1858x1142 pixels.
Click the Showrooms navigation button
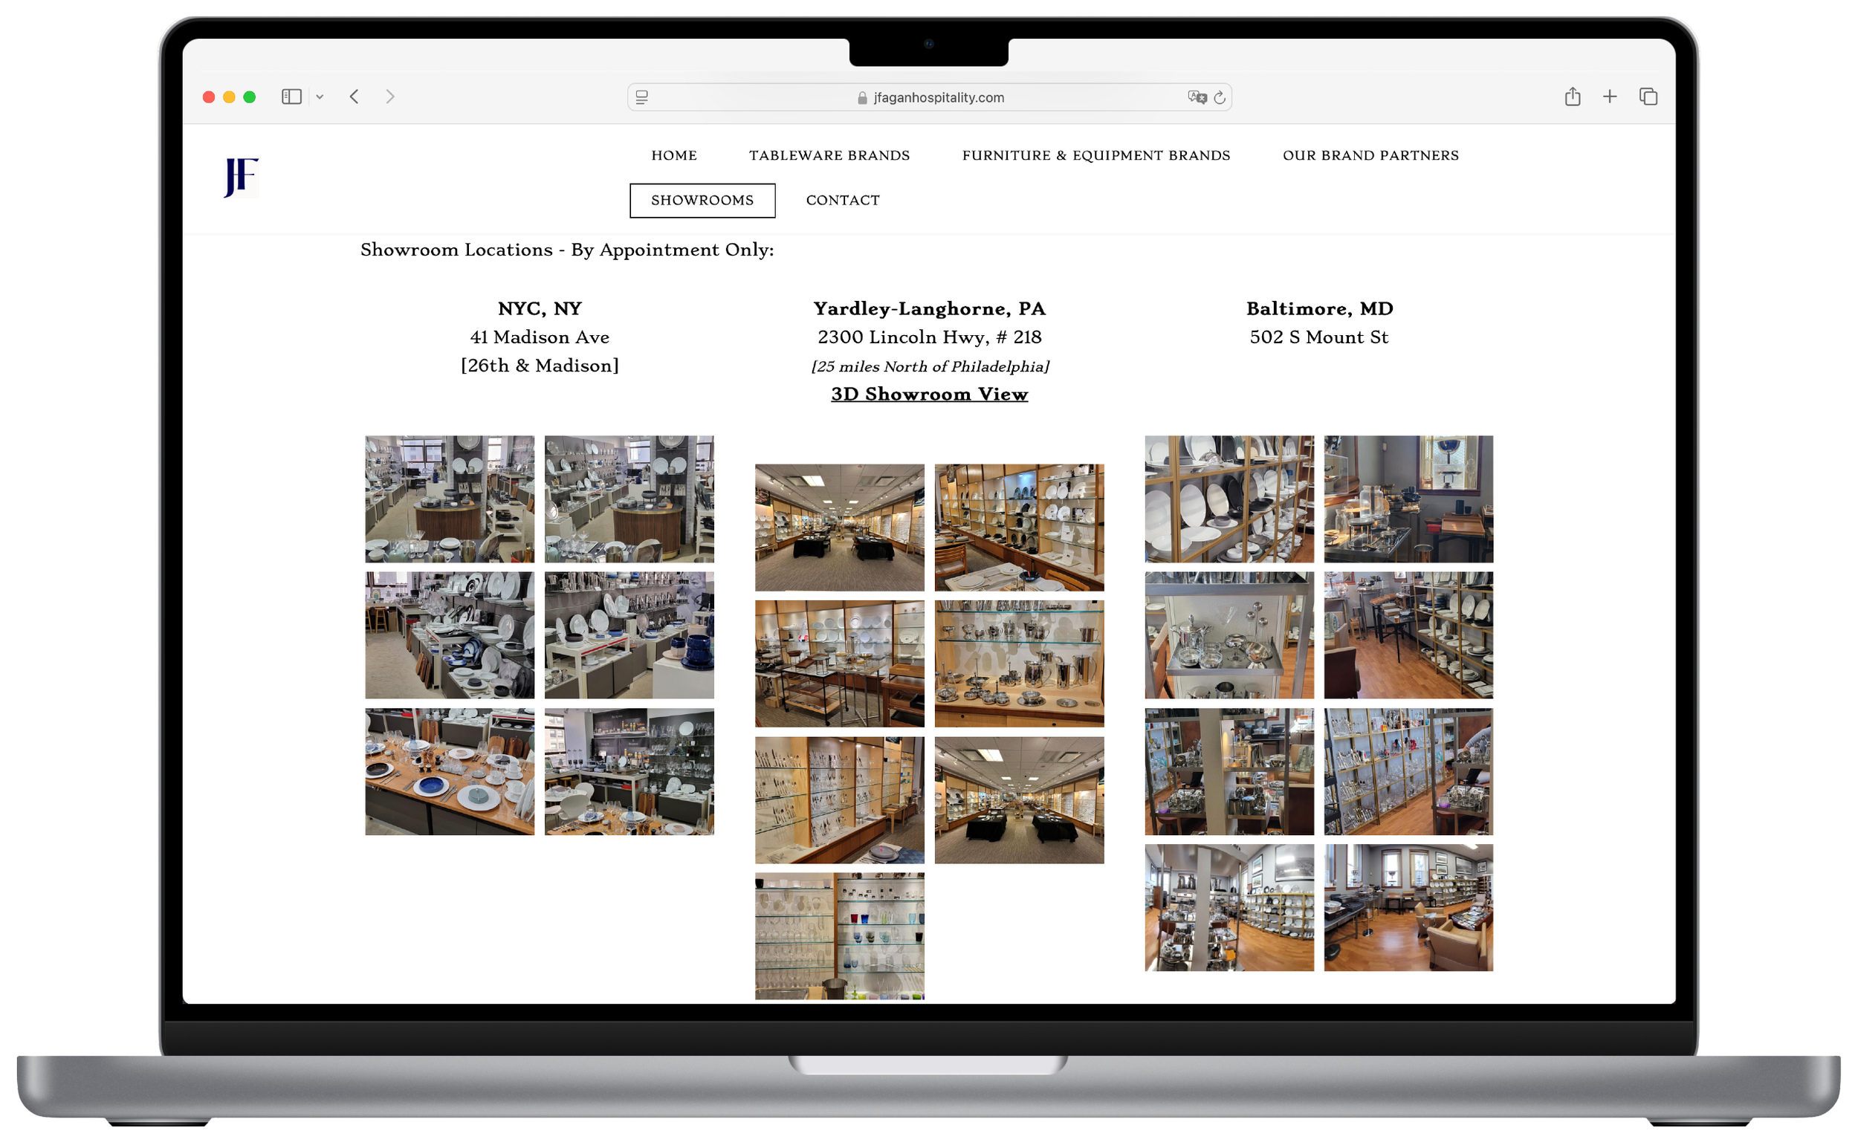click(x=702, y=200)
